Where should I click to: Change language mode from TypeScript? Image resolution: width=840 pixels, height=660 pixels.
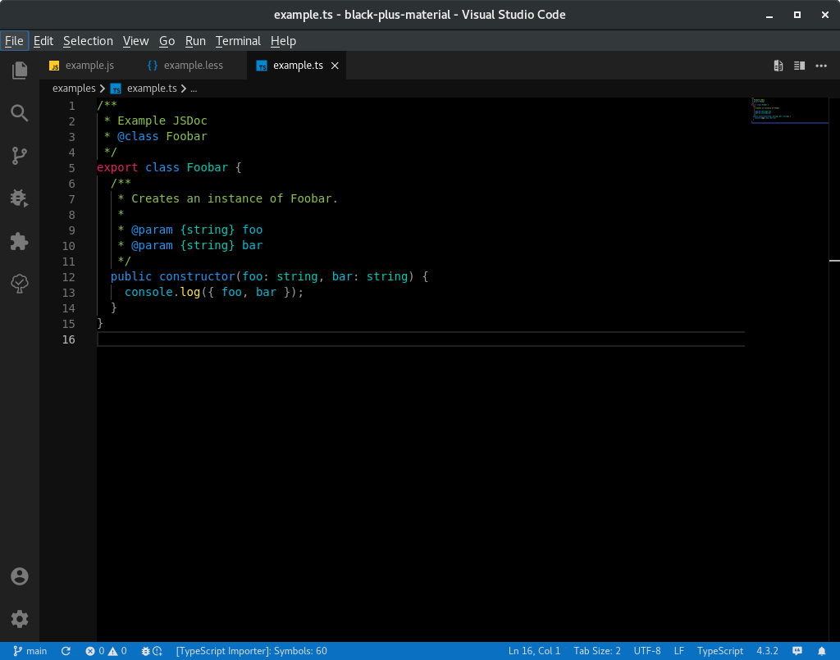coord(720,651)
